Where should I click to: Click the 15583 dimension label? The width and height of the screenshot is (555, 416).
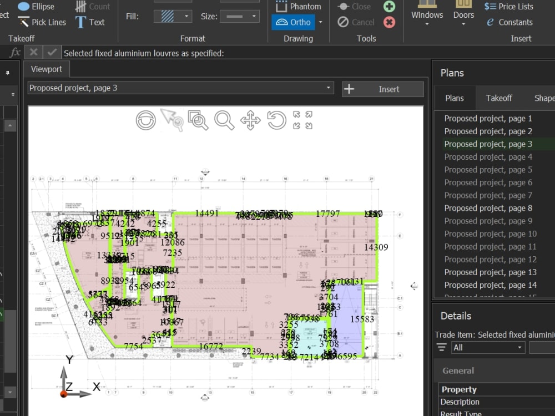[362, 319]
